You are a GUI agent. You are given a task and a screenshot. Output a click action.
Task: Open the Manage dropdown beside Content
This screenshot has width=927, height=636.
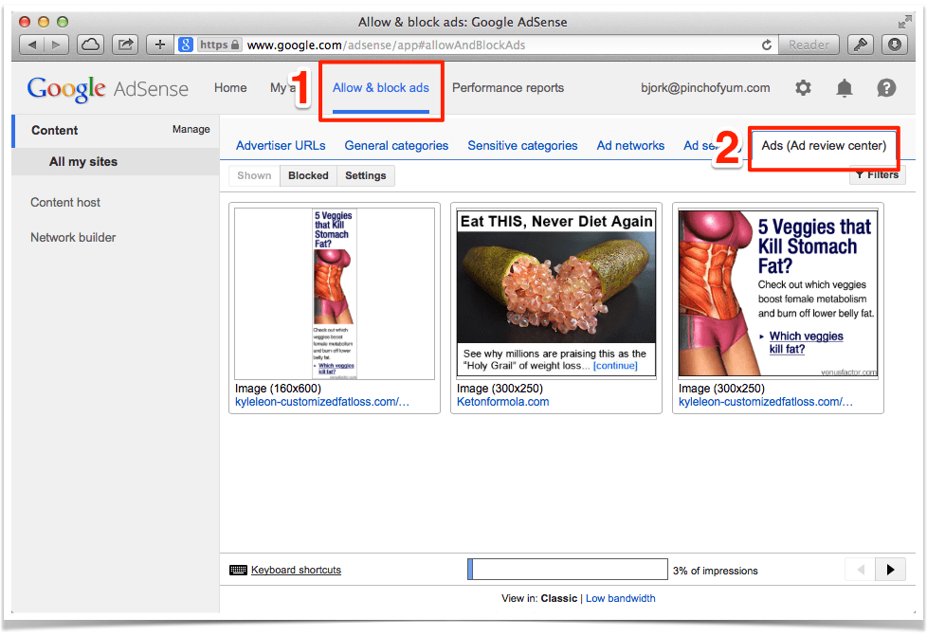(x=191, y=130)
